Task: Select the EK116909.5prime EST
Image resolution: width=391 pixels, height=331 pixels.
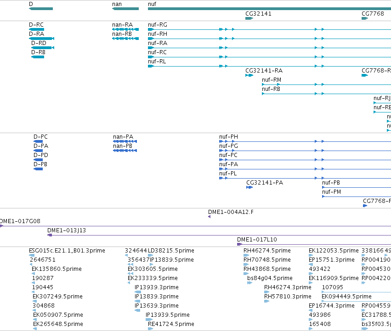Action: tap(311, 283)
